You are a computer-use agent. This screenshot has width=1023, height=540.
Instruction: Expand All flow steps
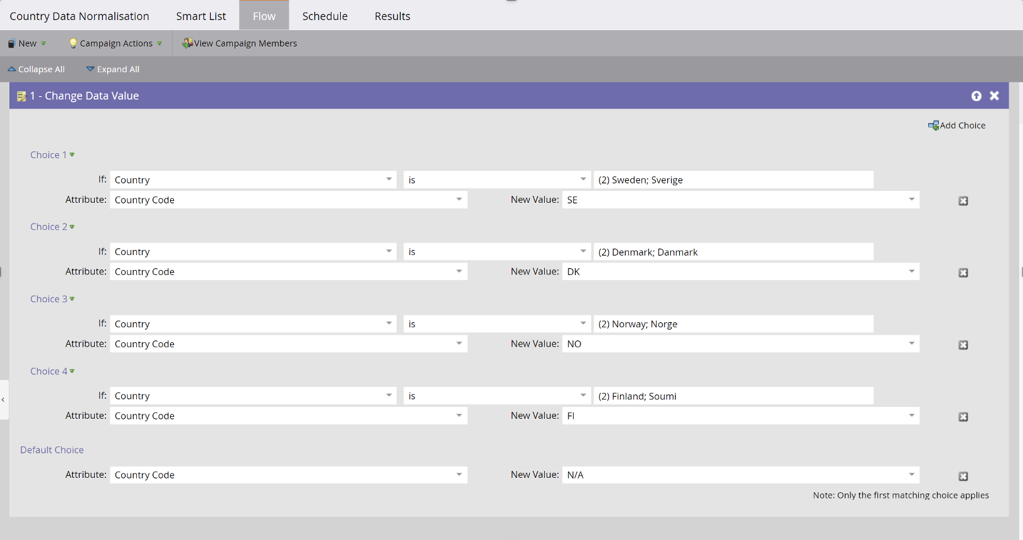113,69
